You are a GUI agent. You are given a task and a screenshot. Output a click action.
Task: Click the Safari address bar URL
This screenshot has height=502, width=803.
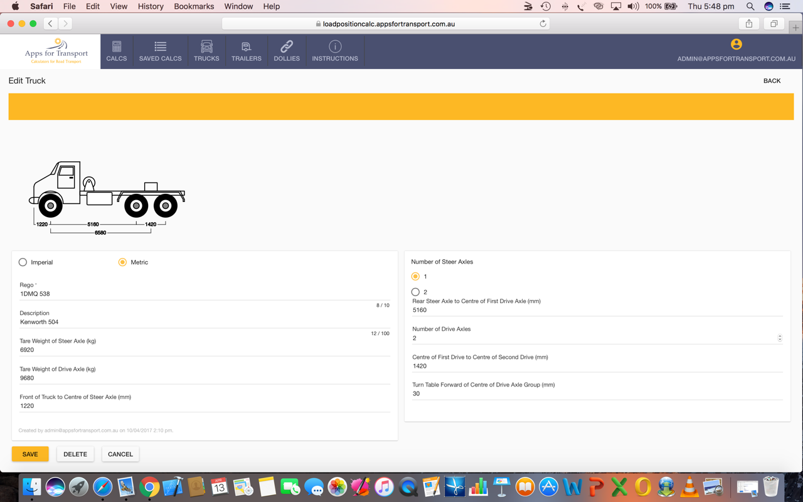(386, 24)
